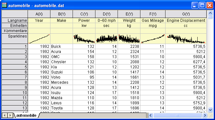Click the 'sec' units cell
215x120 pixels.
[x=107, y=26]
